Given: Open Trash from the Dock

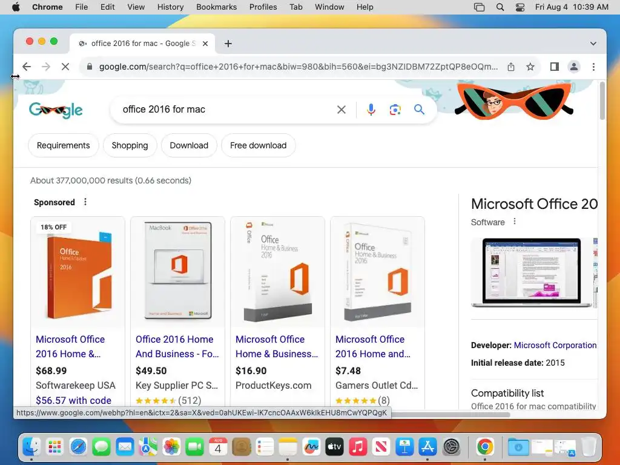Looking at the screenshot, I should (x=589, y=447).
